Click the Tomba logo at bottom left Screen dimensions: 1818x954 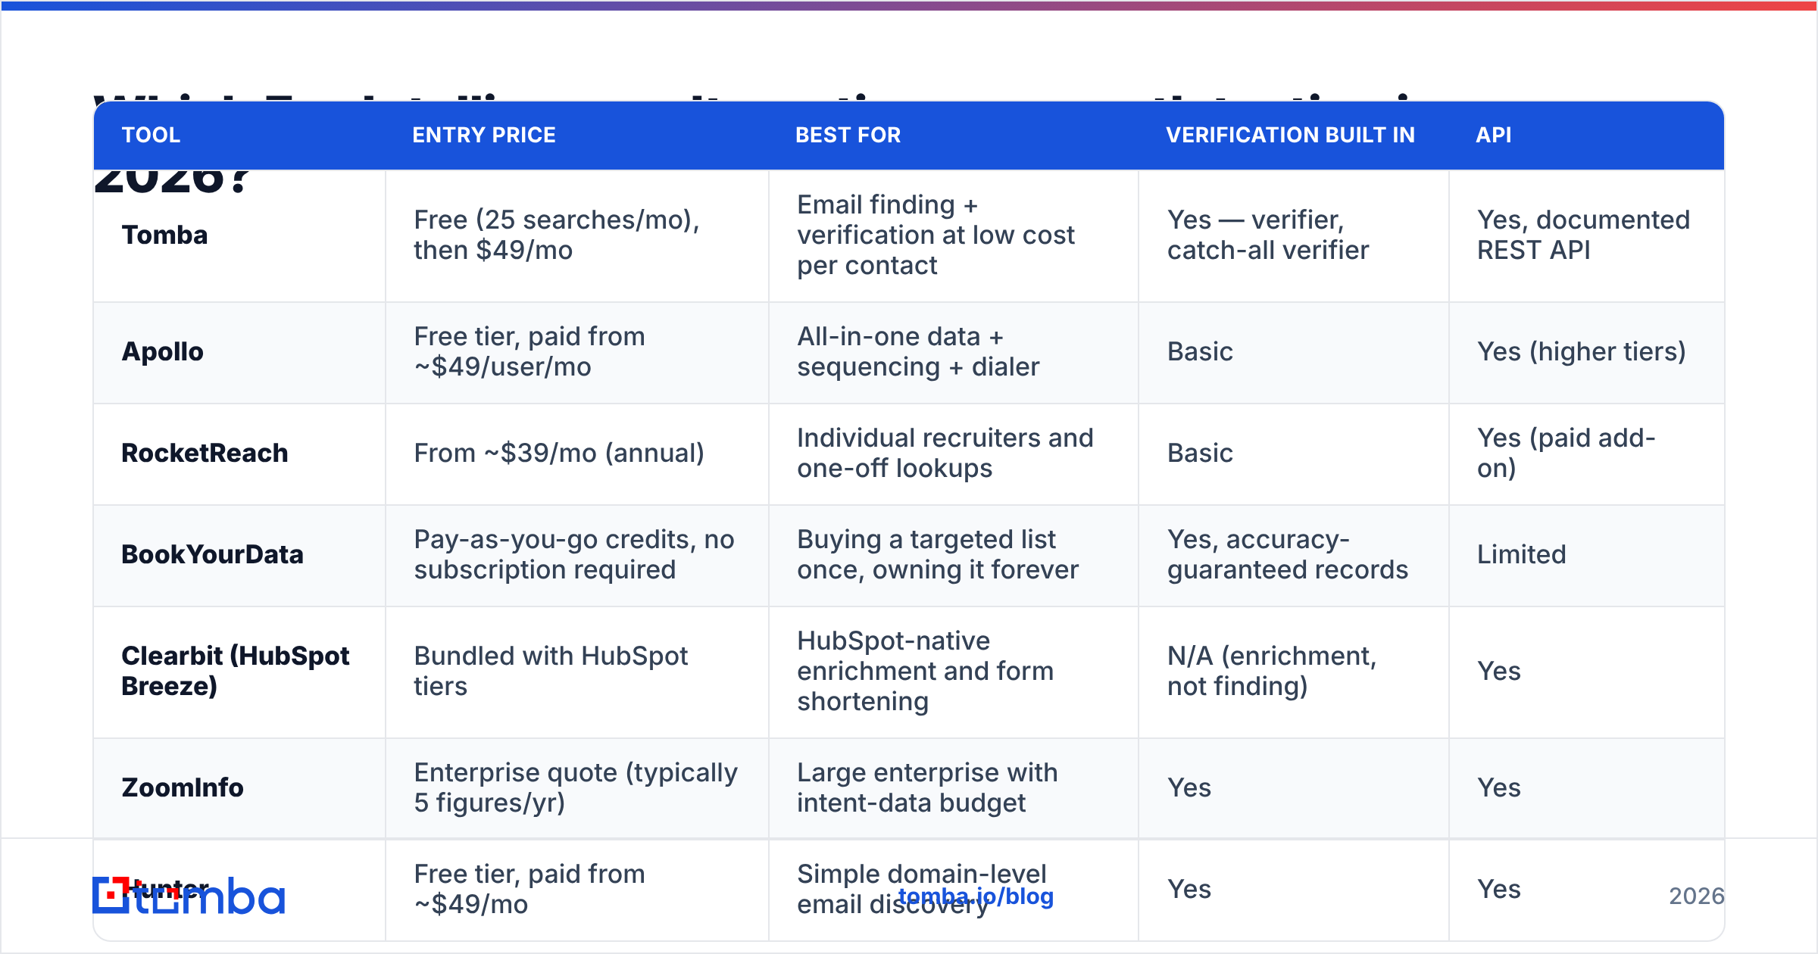189,896
